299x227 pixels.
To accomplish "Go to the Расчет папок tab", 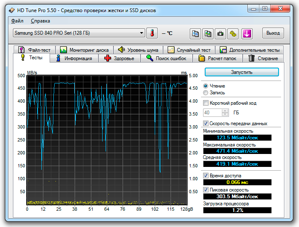I will click(x=218, y=58).
